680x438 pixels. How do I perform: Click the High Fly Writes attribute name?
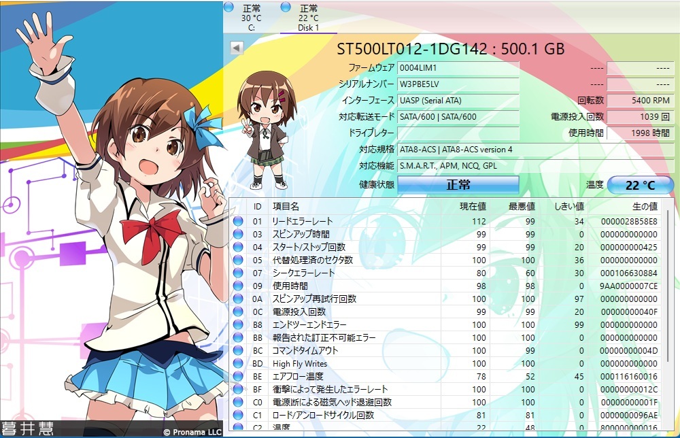tap(300, 363)
